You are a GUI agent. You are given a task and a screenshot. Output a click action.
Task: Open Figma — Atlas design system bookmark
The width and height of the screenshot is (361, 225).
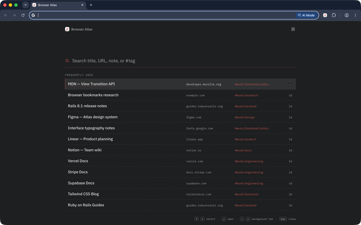point(180,117)
